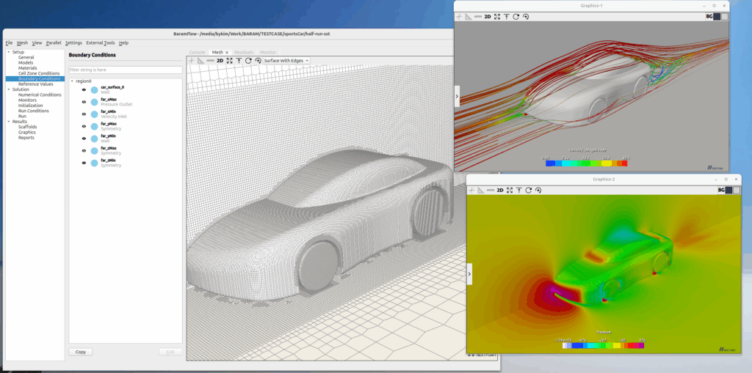Toggle visibility of far_zMin boundary
The height and width of the screenshot is (373, 752).
[84, 163]
